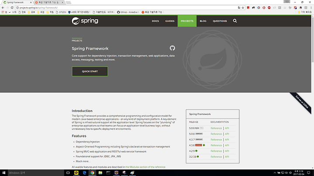314x176 pixels.
Task: Reload the page with the refresh icon
Action: pos(12,7)
